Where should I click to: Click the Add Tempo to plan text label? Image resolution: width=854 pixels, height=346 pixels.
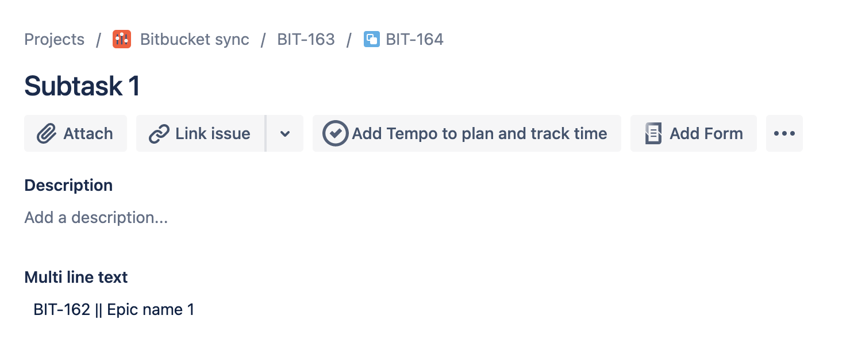479,133
